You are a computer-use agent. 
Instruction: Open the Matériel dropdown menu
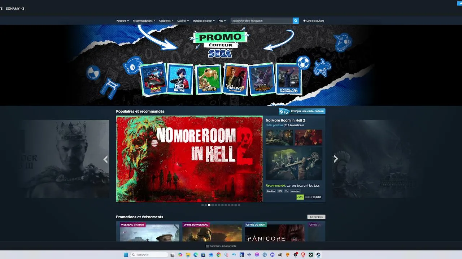(183, 21)
